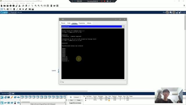Choose the Select tool in second toolbar

[1, 9]
